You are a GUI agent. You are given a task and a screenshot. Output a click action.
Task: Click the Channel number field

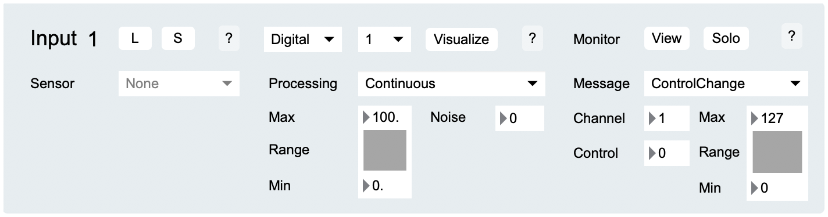[667, 119]
